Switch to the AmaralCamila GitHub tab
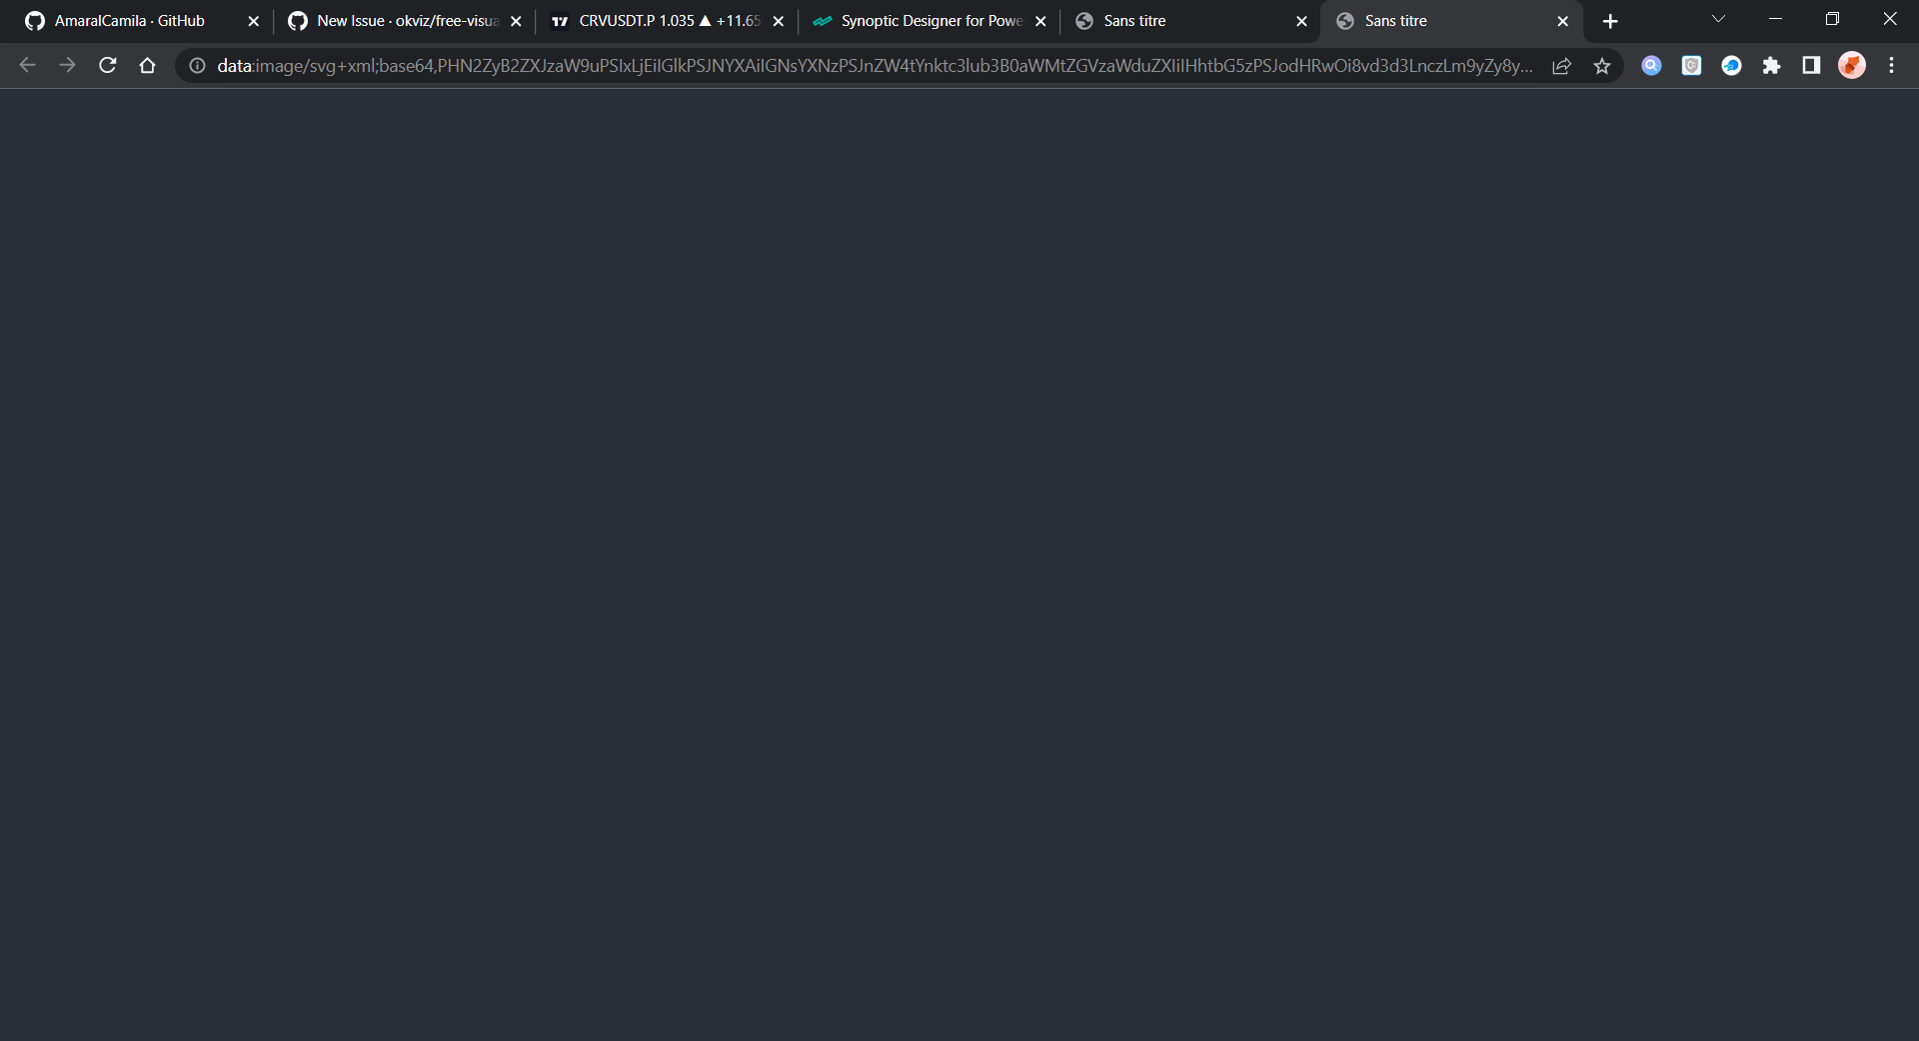The width and height of the screenshot is (1919, 1041). (130, 20)
